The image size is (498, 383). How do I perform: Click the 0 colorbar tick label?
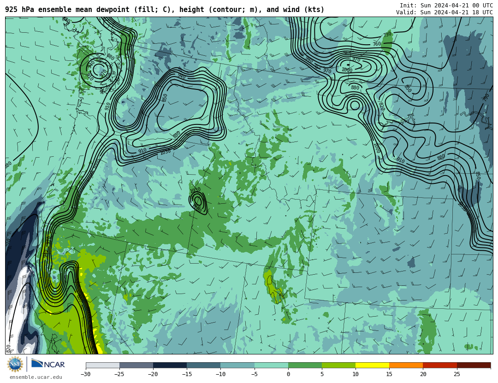coord(288,374)
